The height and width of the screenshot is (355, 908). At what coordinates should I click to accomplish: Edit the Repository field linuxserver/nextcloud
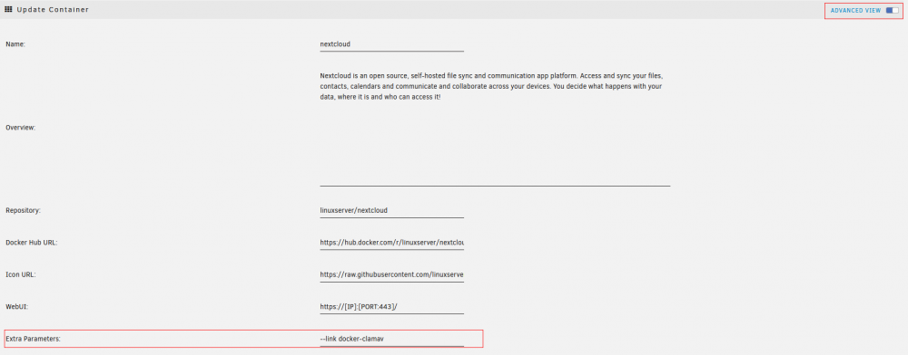click(392, 211)
